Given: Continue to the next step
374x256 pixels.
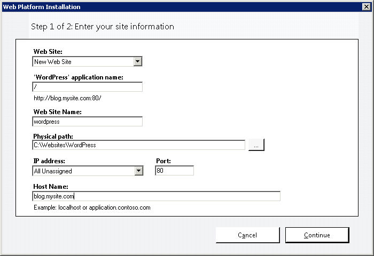Looking at the screenshot, I should click(317, 235).
